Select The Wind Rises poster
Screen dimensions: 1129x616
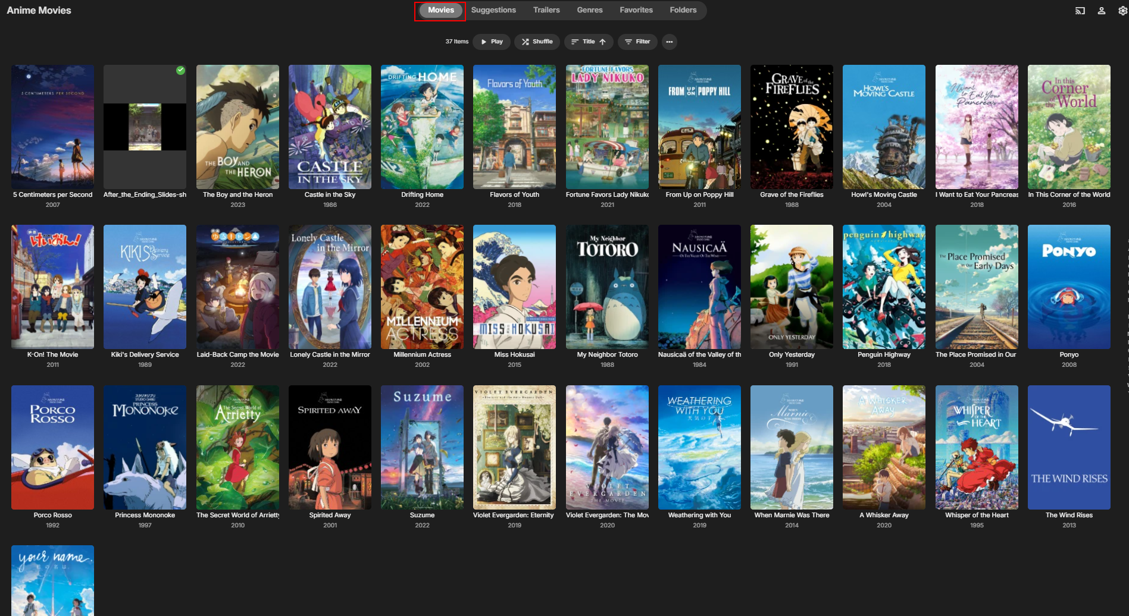(1069, 447)
